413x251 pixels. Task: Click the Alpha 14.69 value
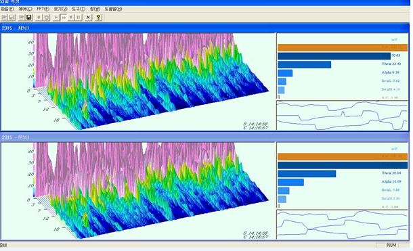[391, 181]
